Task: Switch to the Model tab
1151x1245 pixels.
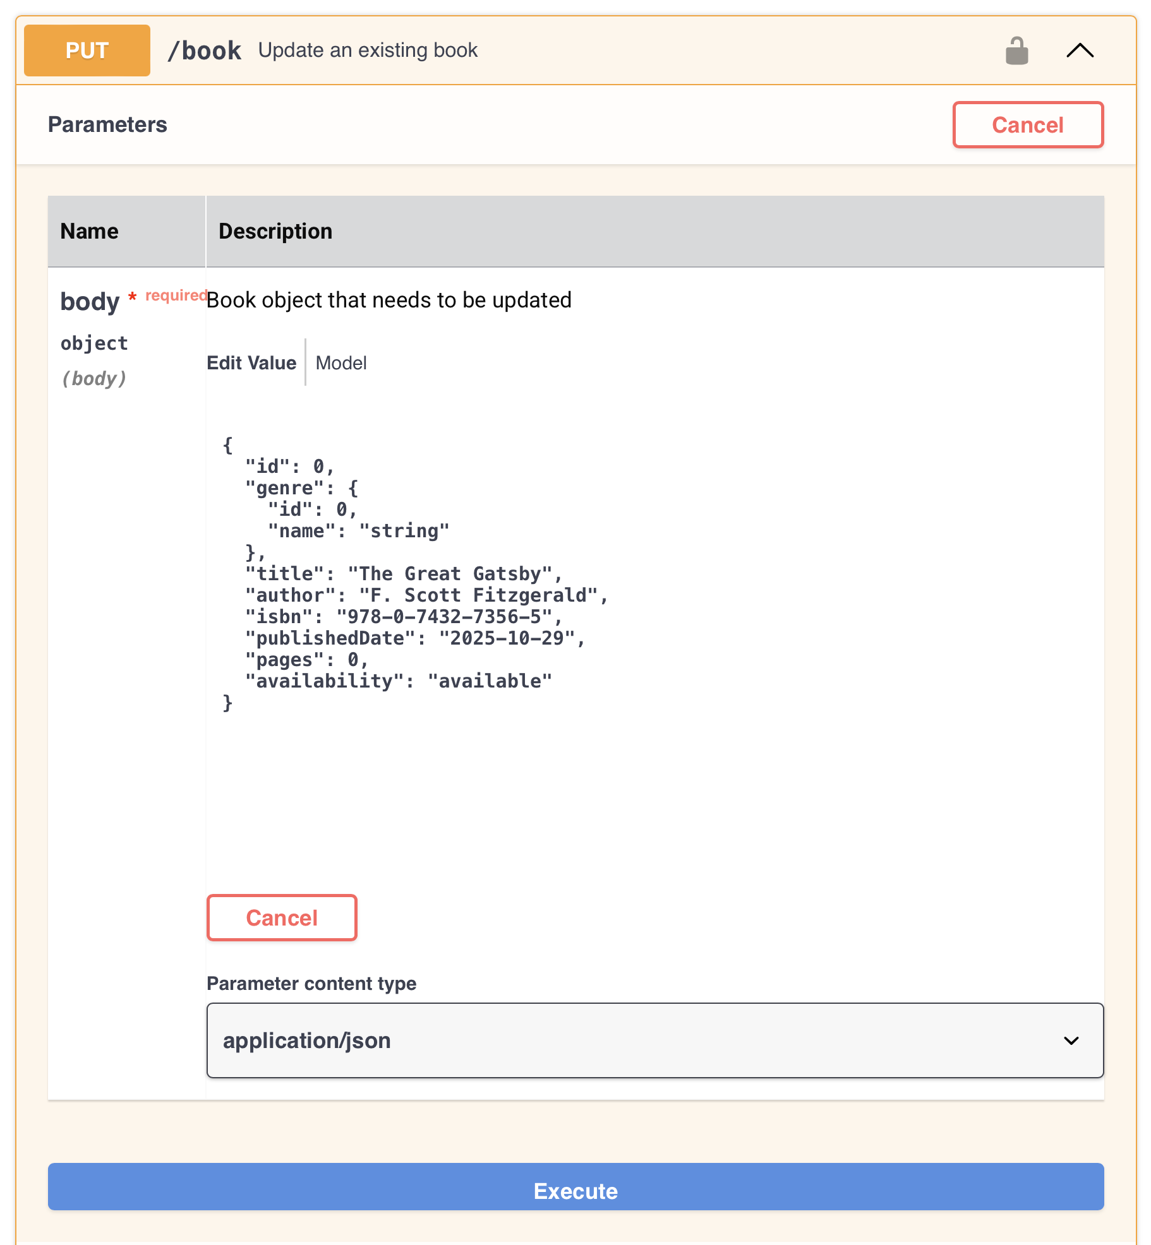Action: coord(341,363)
